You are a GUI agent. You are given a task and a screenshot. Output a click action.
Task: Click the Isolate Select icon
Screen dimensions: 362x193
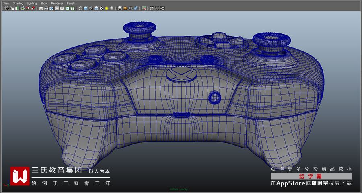point(144,8)
